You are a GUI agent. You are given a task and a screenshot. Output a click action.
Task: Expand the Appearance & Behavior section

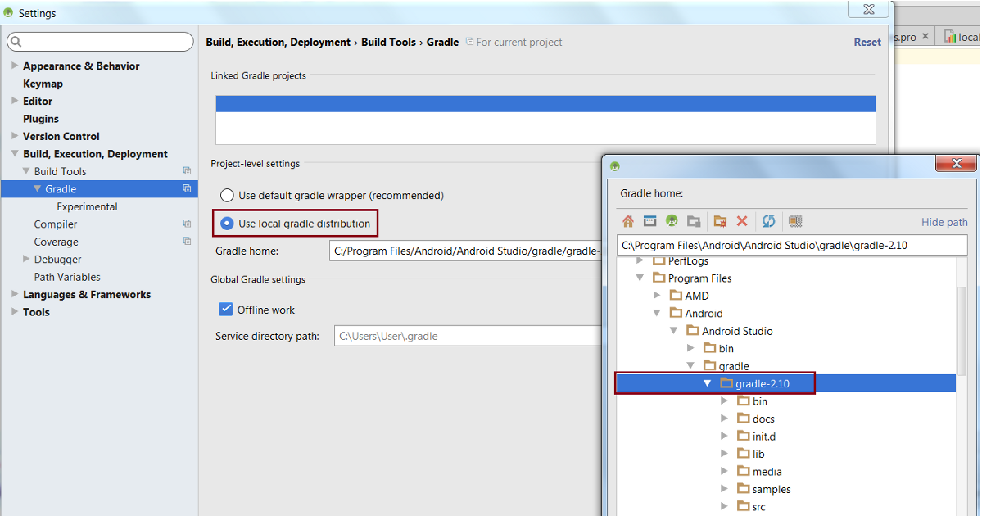[x=15, y=66]
